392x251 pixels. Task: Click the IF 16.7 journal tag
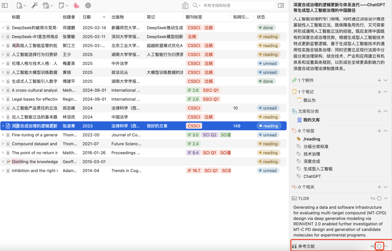click(194, 170)
